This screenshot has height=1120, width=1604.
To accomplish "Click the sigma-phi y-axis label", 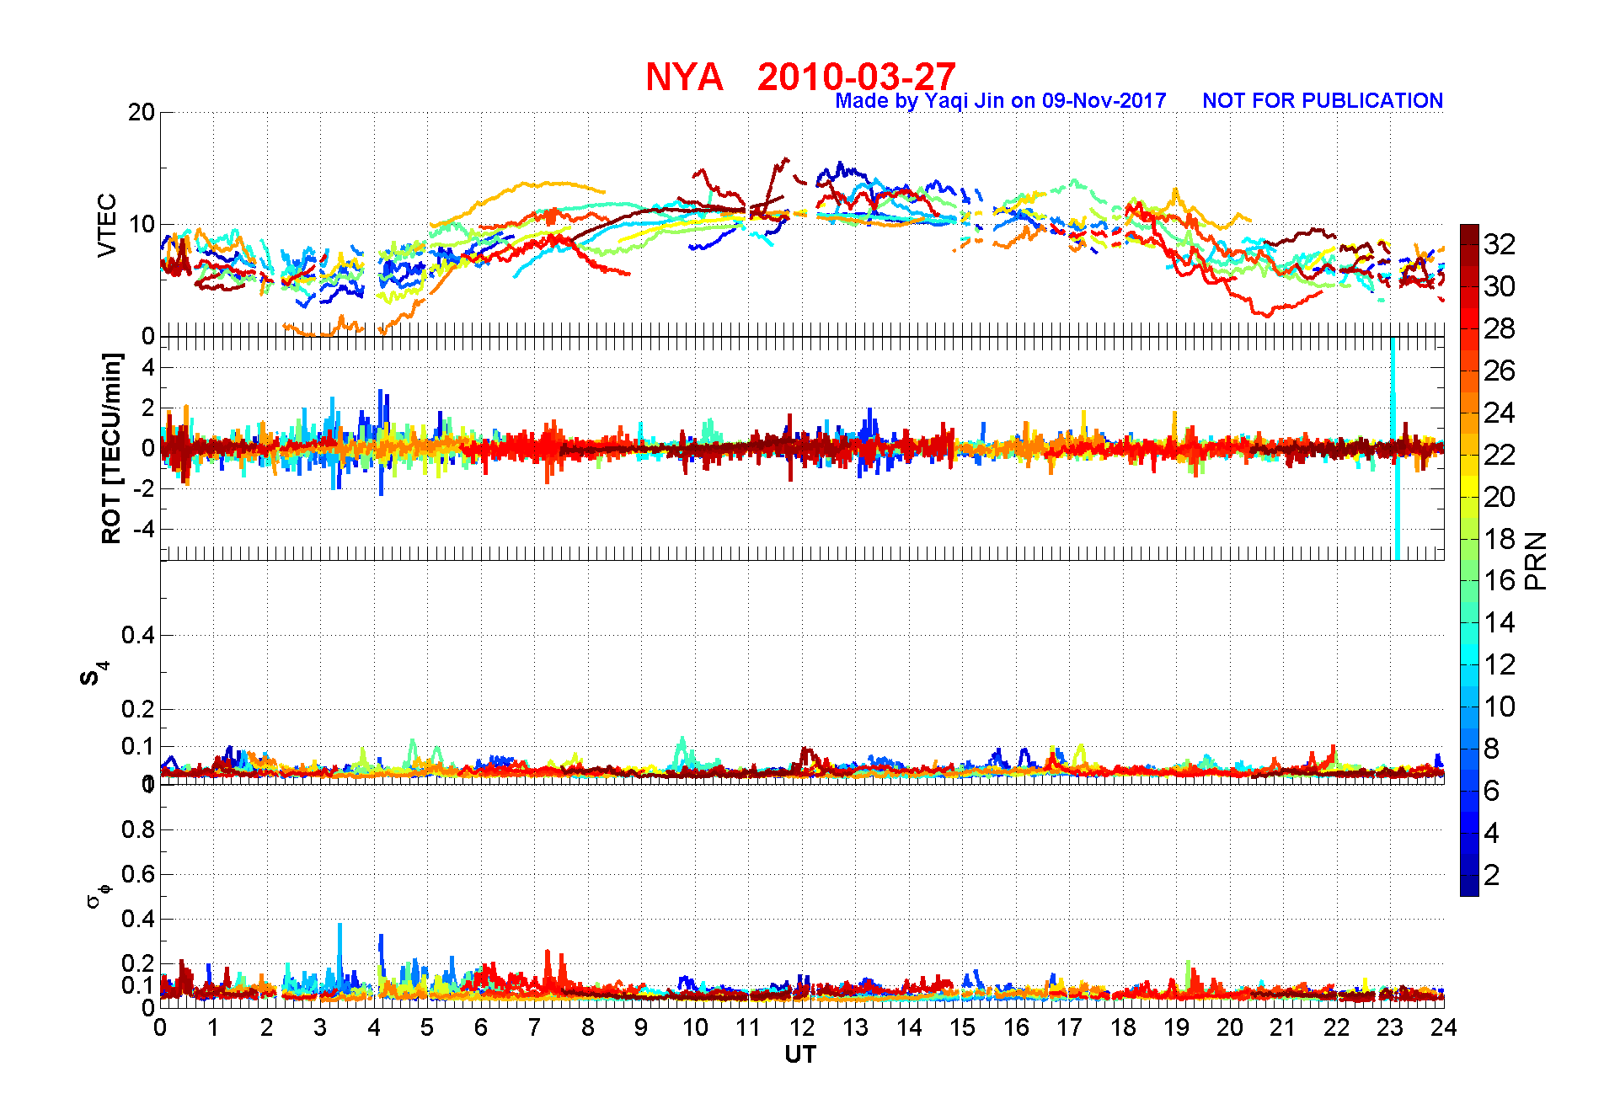I will 98,895.
